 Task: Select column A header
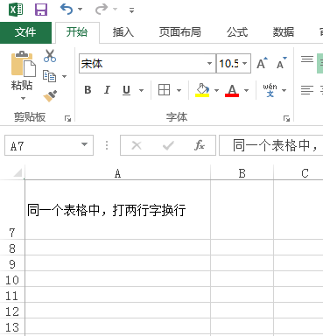117,173
